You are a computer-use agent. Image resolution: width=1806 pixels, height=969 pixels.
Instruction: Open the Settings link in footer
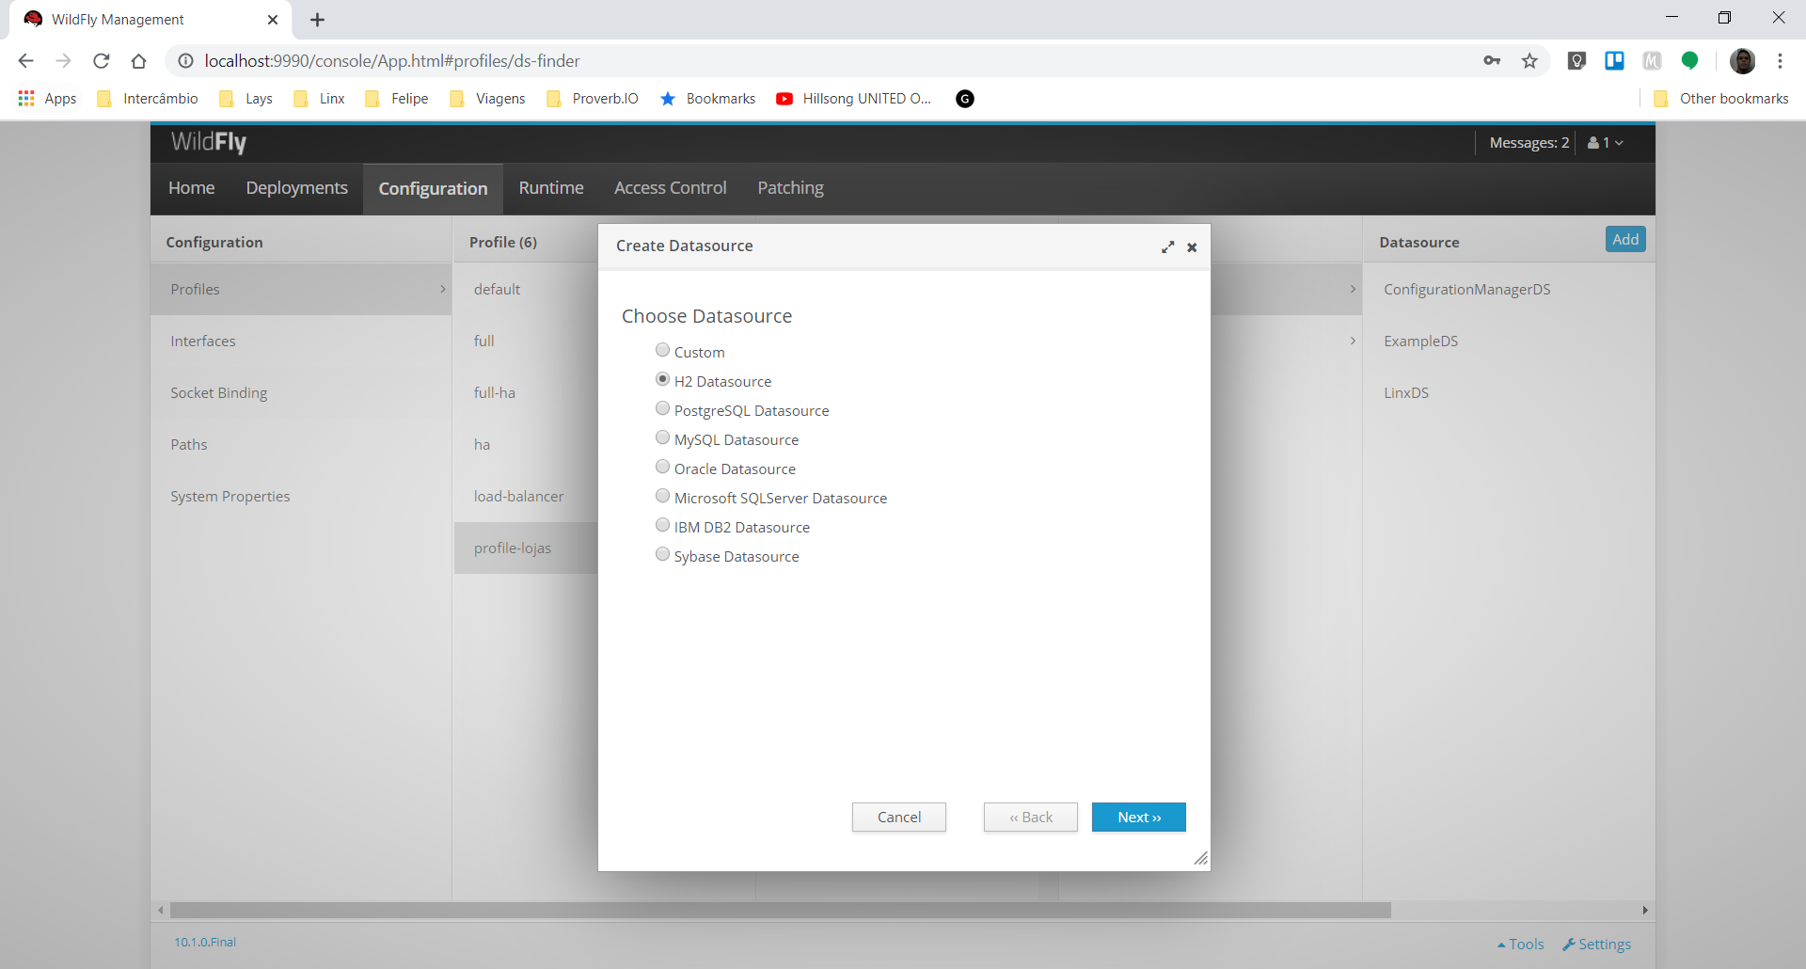pyautogui.click(x=1597, y=945)
